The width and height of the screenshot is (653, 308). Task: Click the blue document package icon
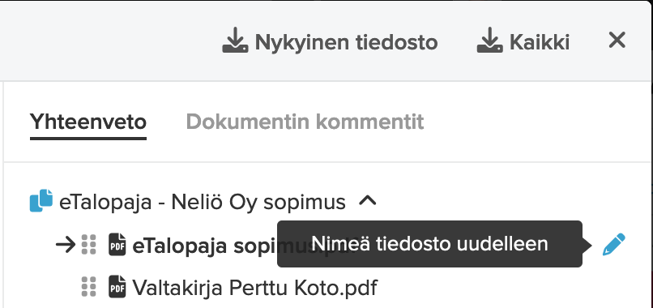[x=41, y=201]
